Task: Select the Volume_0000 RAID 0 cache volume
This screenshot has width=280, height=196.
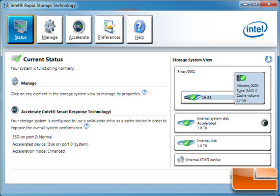Action: point(249,88)
